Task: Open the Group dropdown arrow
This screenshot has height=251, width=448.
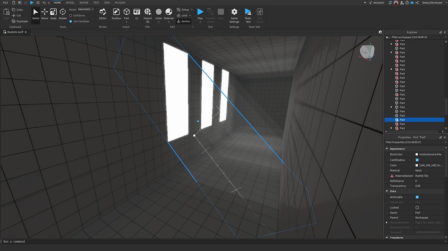Action: click(x=192, y=9)
